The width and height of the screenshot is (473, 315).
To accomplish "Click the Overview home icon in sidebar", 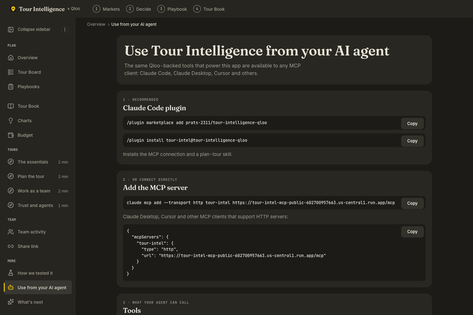I will [x=11, y=57].
